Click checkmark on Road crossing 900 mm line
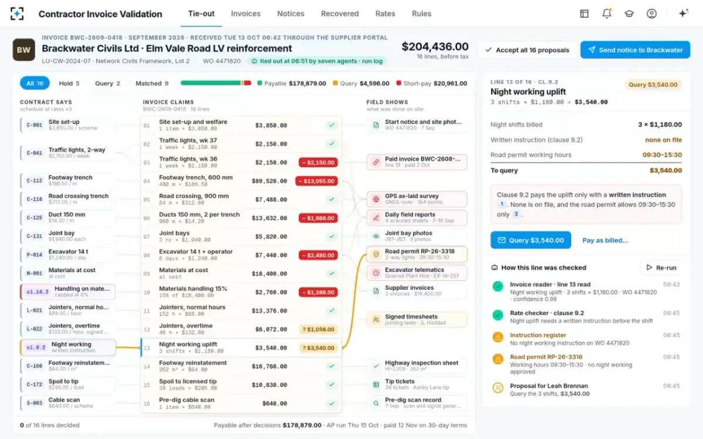The image size is (703, 439). pyautogui.click(x=331, y=199)
